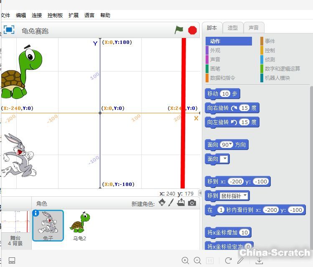This screenshot has height=267, width=313.
Task: Click the zoom in magnifier icon
Action: point(185,260)
